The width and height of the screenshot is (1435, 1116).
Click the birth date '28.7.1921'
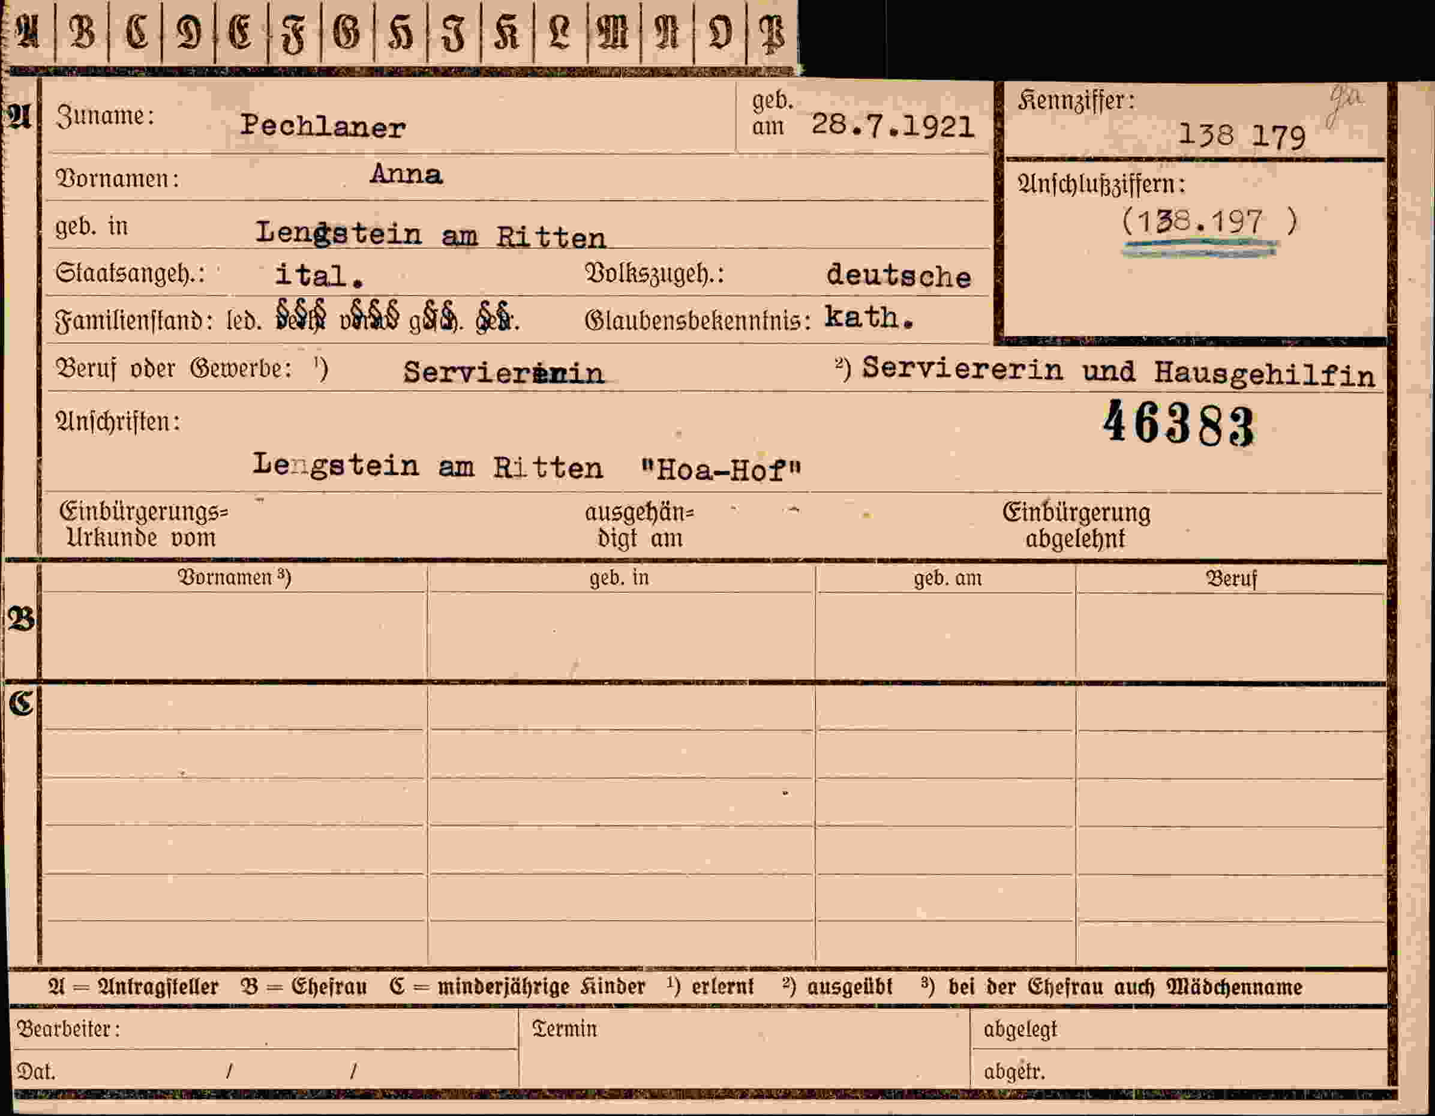point(892,125)
